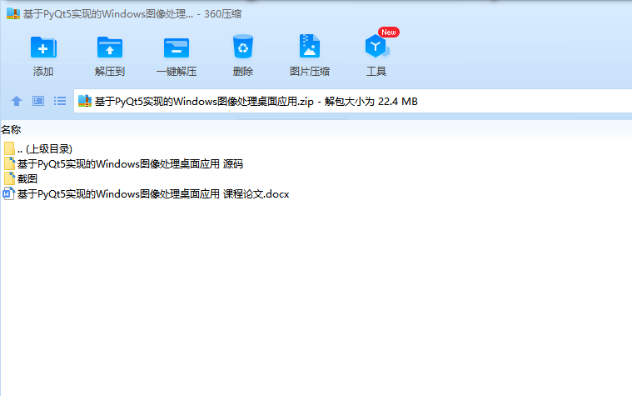Click the 添加 (Add) toolbar icon
Viewport: 632px width, 396px height.
43,48
